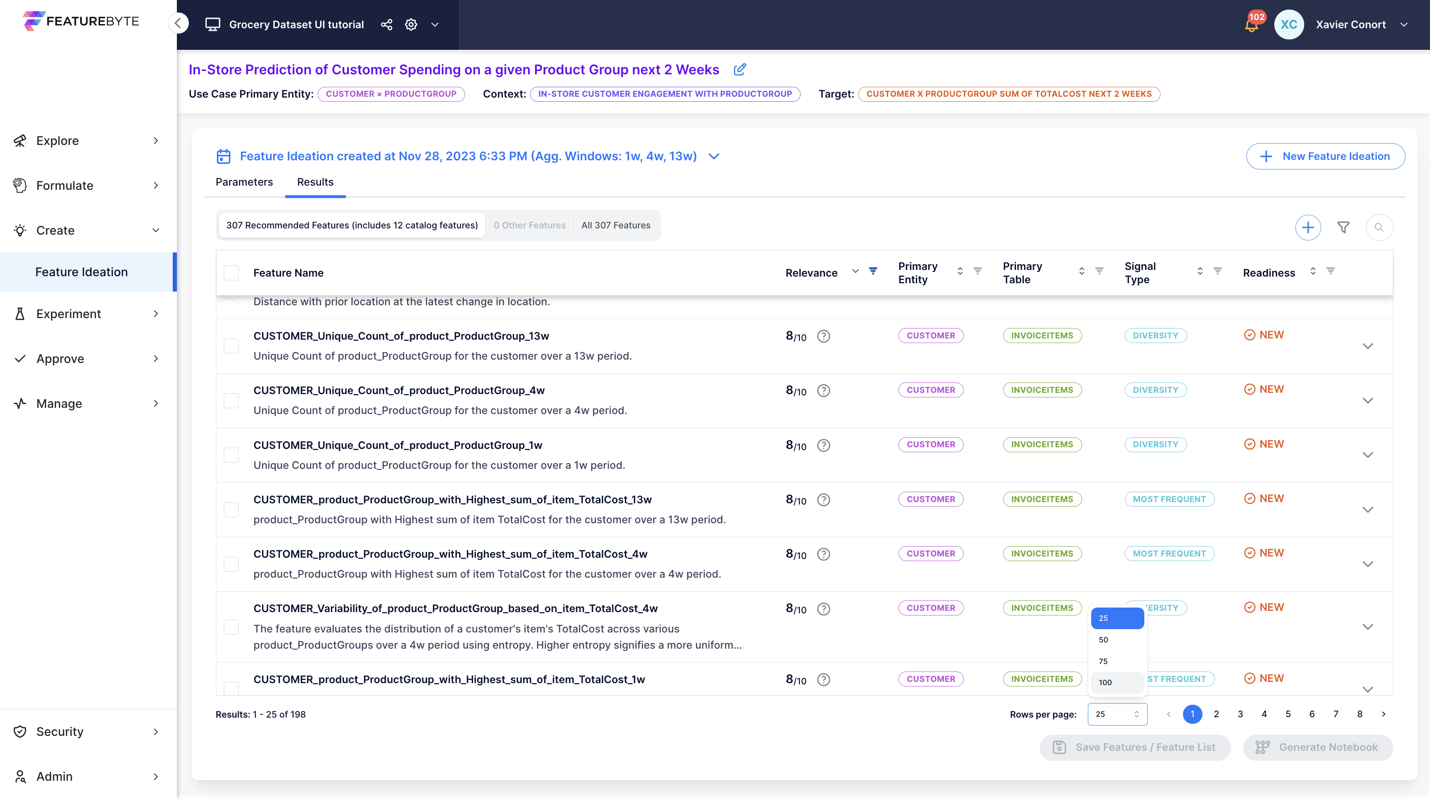Expand the Explore sidebar section
Viewport: 1430px width, 799px height.
click(88, 140)
